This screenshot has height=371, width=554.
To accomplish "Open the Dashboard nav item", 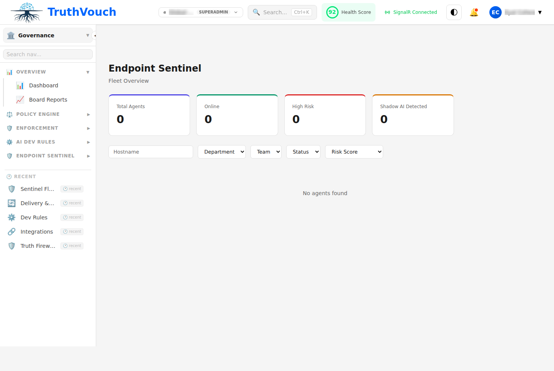I will pos(43,85).
